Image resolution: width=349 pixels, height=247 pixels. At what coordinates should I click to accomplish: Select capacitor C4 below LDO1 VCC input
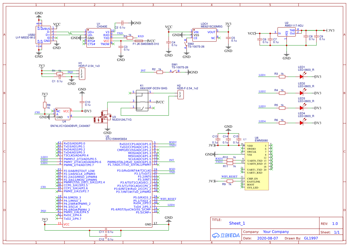tap(169, 42)
